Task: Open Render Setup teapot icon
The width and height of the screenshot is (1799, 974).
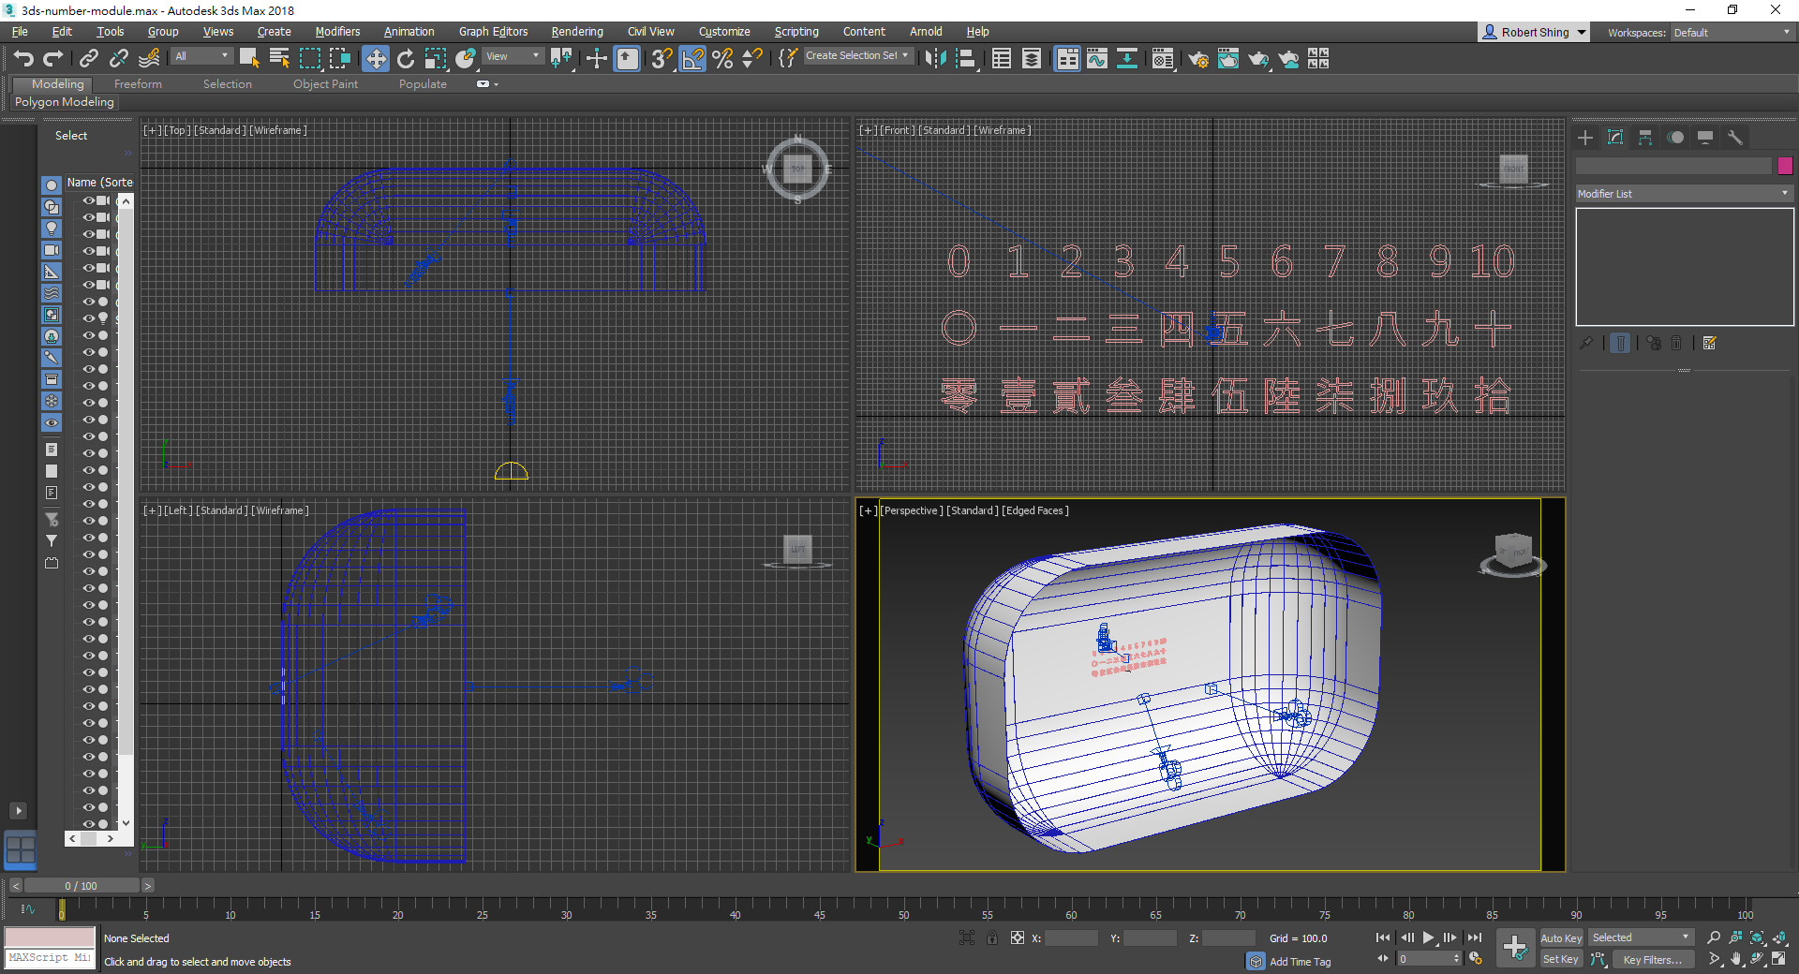Action: coord(1197,59)
